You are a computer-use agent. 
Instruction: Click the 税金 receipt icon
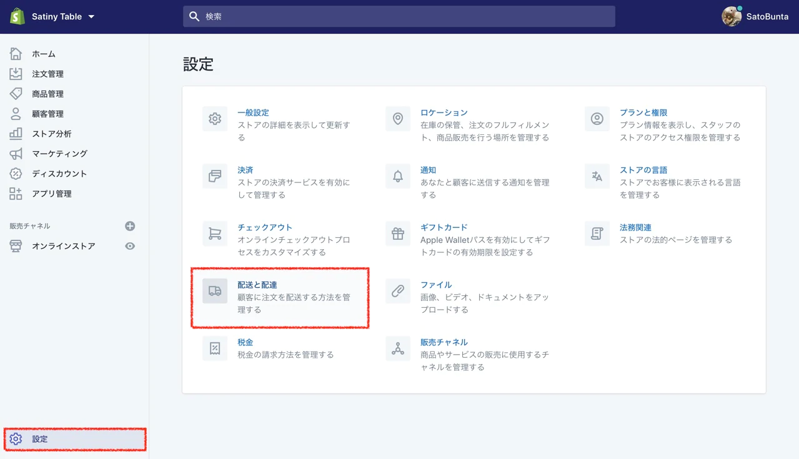coord(215,348)
